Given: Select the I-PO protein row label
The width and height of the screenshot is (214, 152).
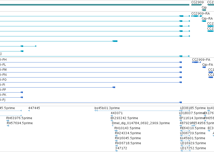Looking at the screenshot, I should (3, 80).
